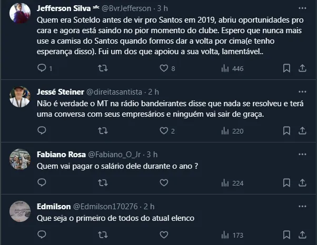Viewport: 317px width, 245px height.
Task: Click Edmilson's profile avatar
Action: pyautogui.click(x=20, y=209)
